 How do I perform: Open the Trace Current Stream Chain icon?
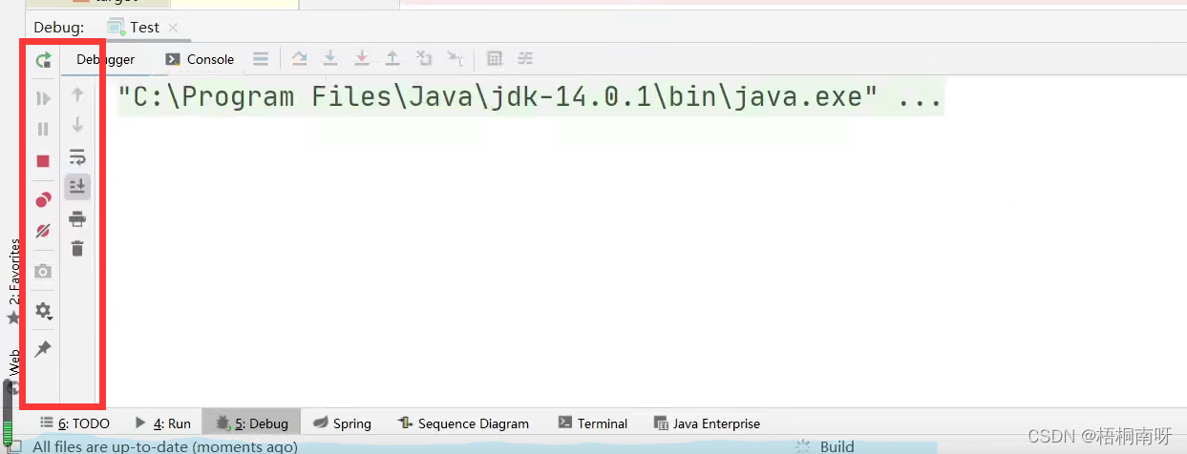click(x=525, y=59)
